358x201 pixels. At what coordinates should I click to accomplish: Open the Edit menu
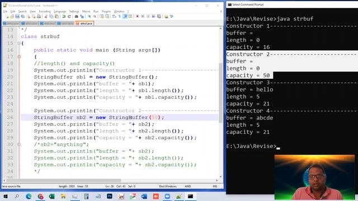click(13, 11)
